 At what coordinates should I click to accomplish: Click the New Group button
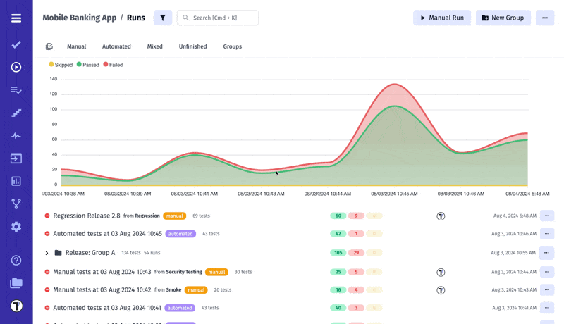point(503,18)
